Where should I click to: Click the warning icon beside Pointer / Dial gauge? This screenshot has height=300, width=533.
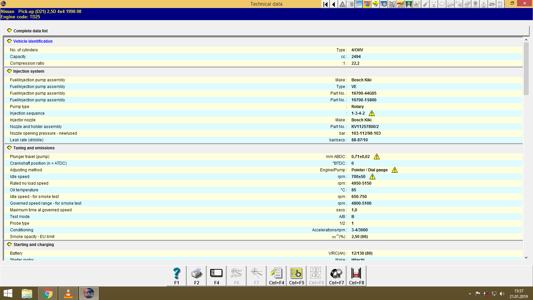coord(395,170)
